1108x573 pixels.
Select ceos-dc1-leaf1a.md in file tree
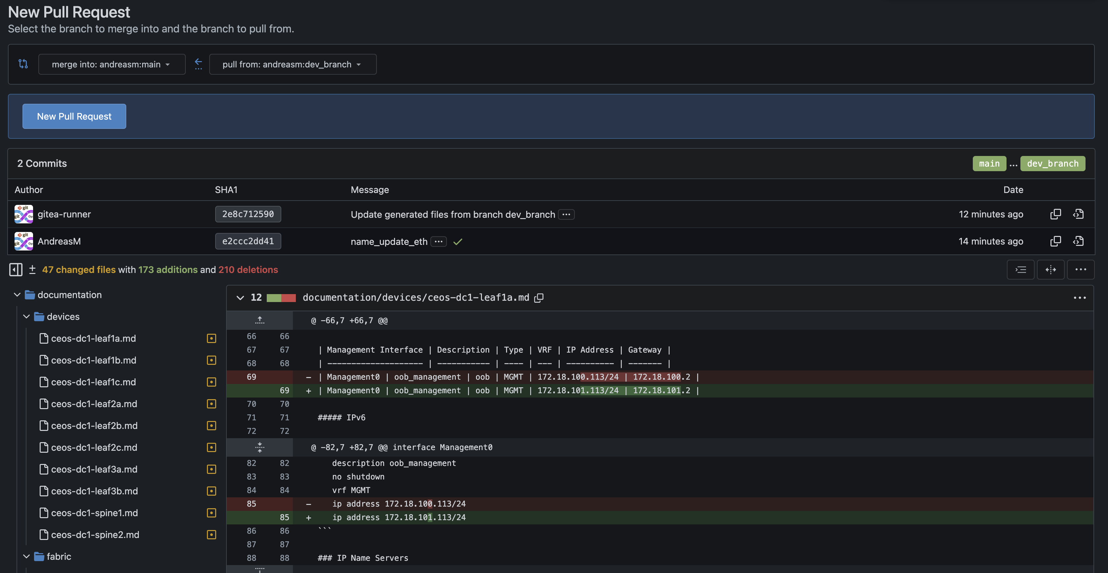click(x=93, y=338)
